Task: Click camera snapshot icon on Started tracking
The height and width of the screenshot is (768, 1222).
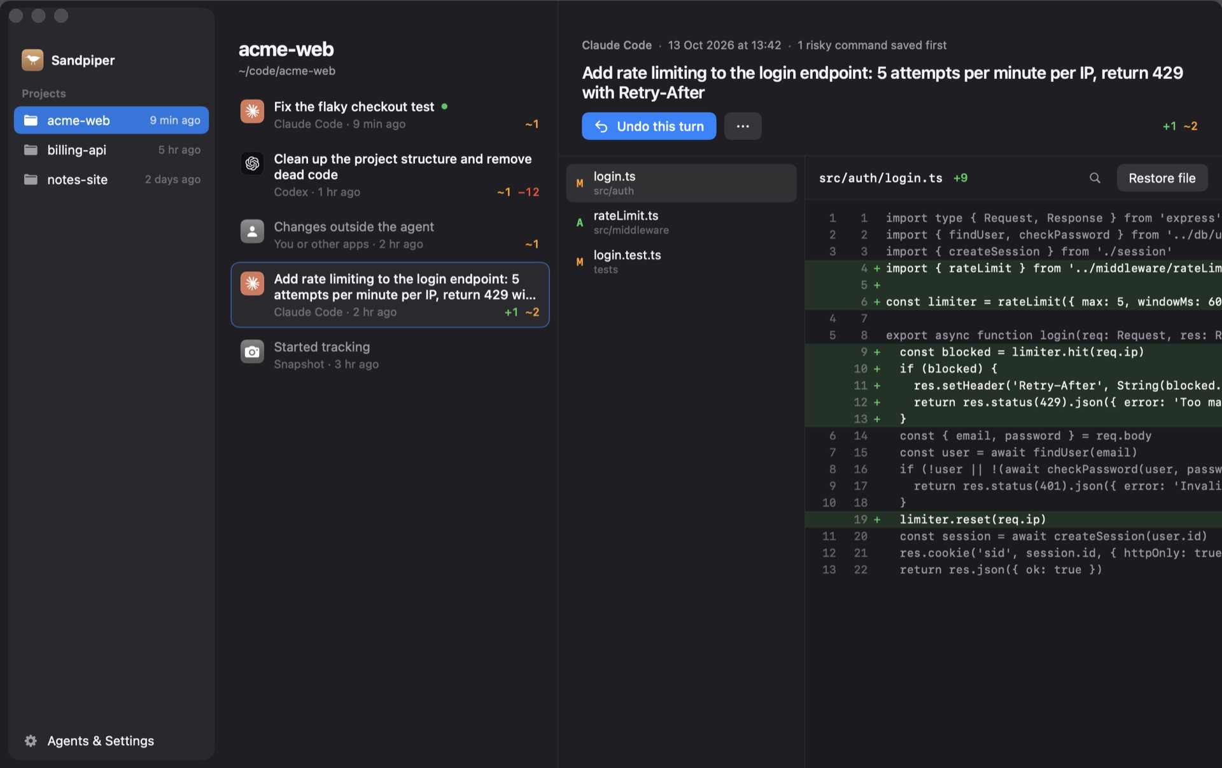Action: click(x=252, y=352)
